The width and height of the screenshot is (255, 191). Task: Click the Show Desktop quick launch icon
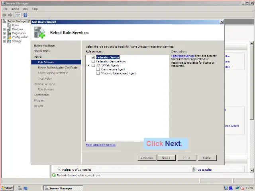click(25, 188)
